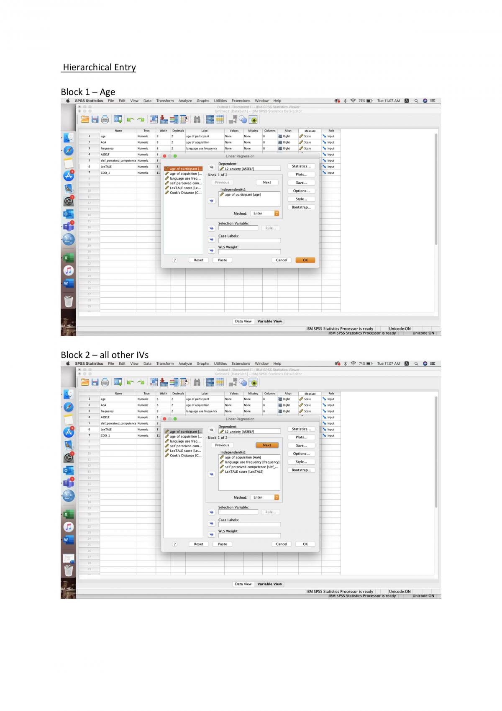Open Microsoft Teams dock icon in Block 2 screenshot
Viewport: 502px width, 711px height.
[68, 484]
